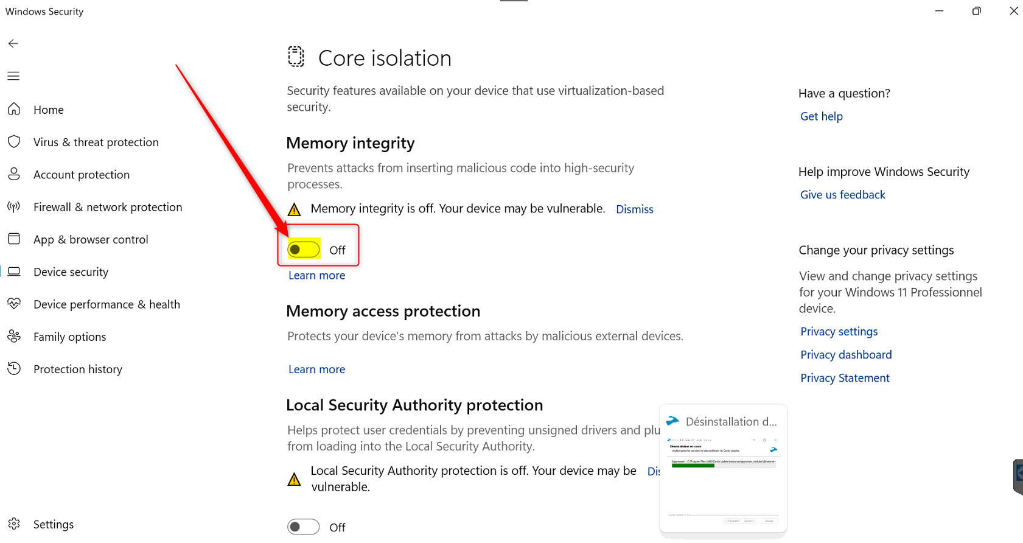
Task: Enable Local Security Authority protection toggle
Action: [304, 527]
